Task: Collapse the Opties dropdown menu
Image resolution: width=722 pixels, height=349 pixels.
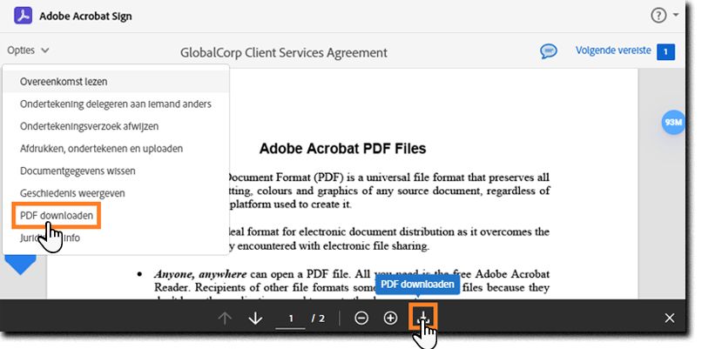Action: pos(28,50)
